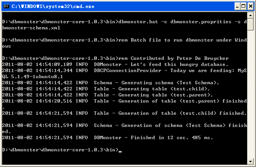Click the blinking cursor at final prompt
The height and width of the screenshot is (167, 256).
click(120, 151)
